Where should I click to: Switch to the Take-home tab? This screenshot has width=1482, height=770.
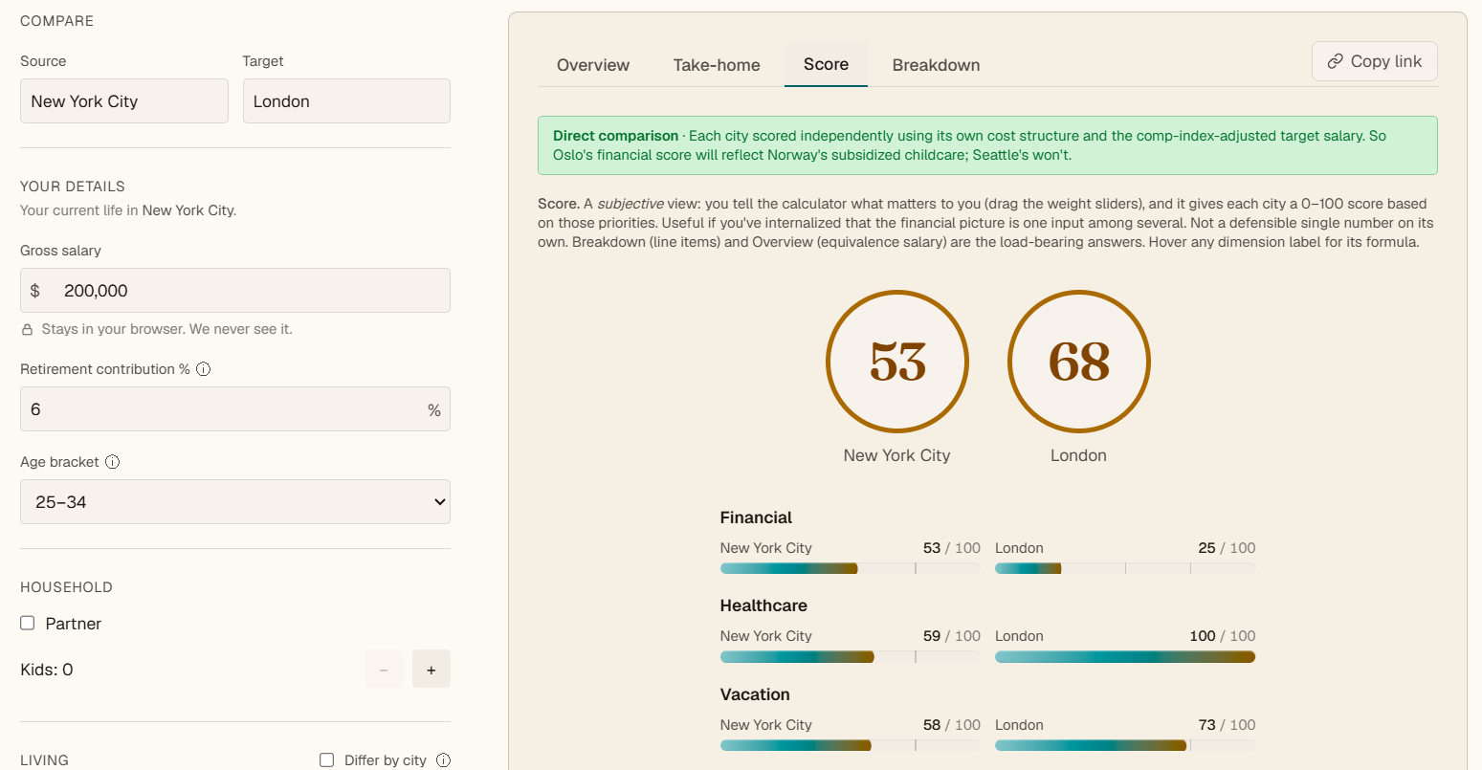point(717,65)
